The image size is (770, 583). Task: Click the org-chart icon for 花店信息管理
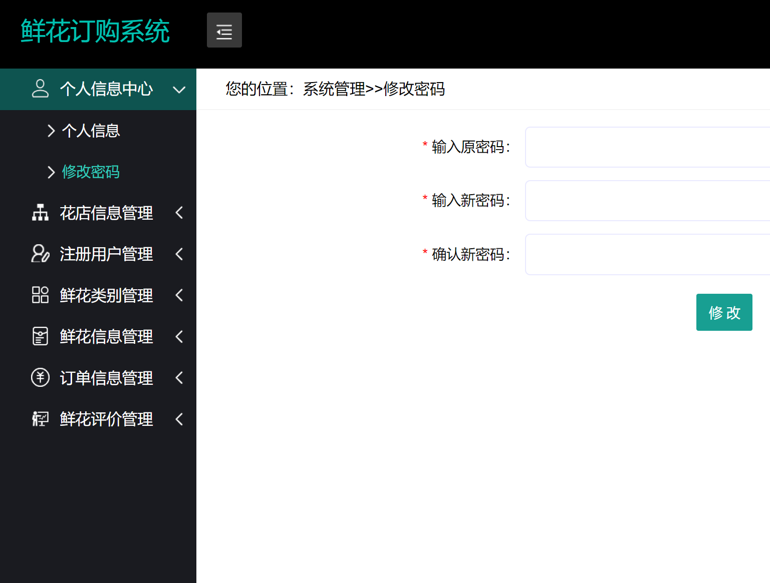(x=40, y=213)
